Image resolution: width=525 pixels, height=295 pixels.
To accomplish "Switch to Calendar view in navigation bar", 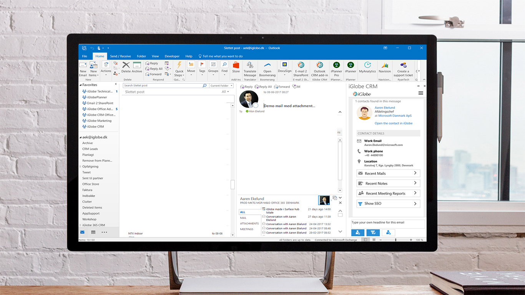I will (x=93, y=232).
